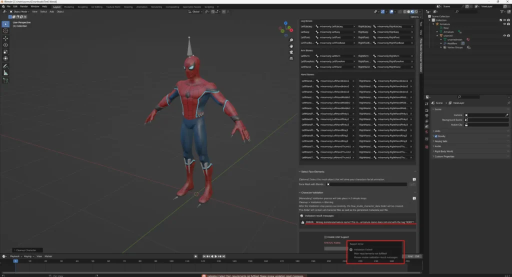This screenshot has width=512, height=277.
Task: Toggle the Gravity checkbox
Action: (436, 136)
